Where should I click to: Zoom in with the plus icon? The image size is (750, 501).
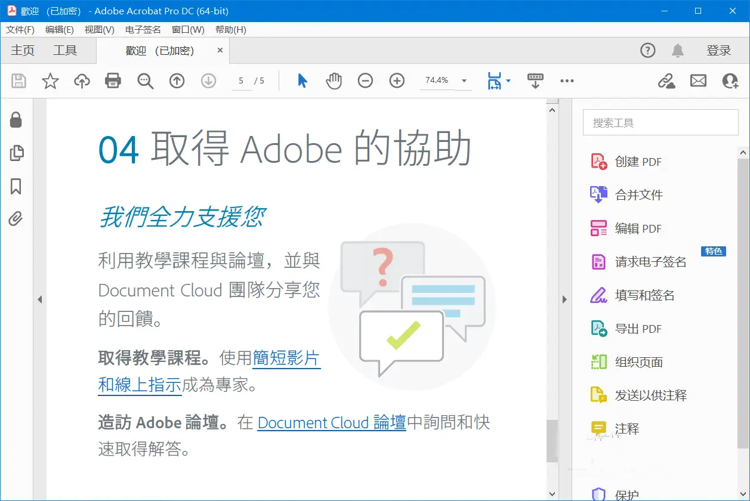tap(397, 81)
